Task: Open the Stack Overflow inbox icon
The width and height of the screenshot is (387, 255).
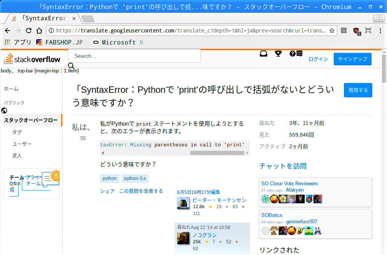Action: 263,54
